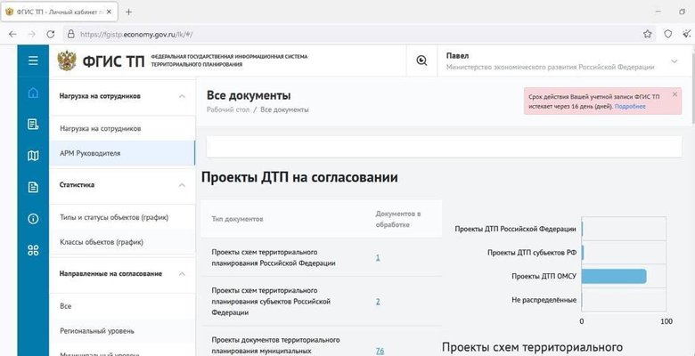Open the file page sidebar icon
The image size is (695, 356).
[33, 187]
